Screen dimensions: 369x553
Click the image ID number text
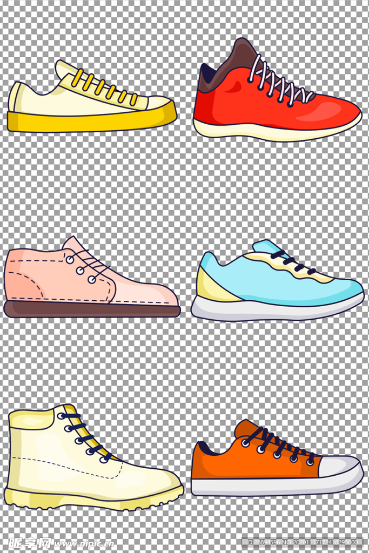pyautogui.click(x=303, y=542)
